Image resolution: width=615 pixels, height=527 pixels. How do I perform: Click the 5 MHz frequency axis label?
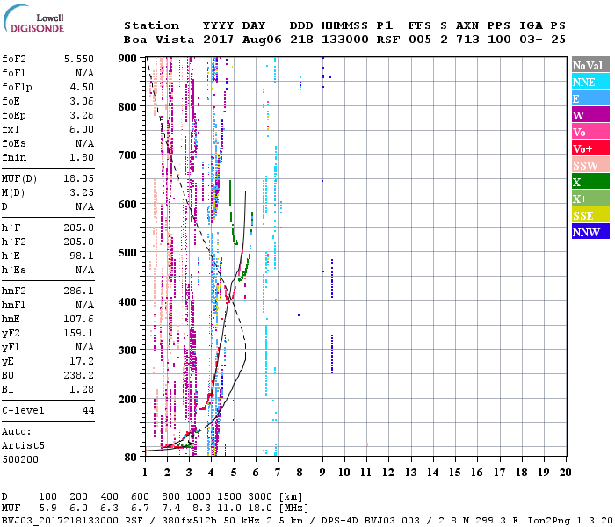click(234, 473)
